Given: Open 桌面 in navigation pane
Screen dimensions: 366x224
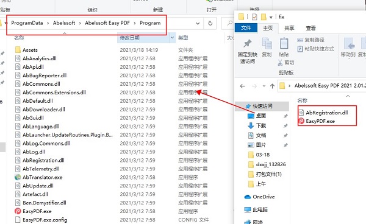Looking at the screenshot, I should tap(261, 116).
